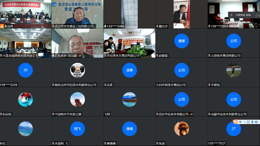Click the mic icon next to 133****2496

click(x=105, y=26)
